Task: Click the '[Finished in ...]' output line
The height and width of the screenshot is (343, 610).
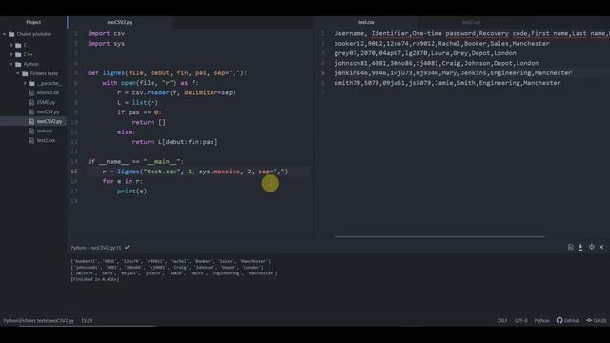Action: tap(95, 279)
